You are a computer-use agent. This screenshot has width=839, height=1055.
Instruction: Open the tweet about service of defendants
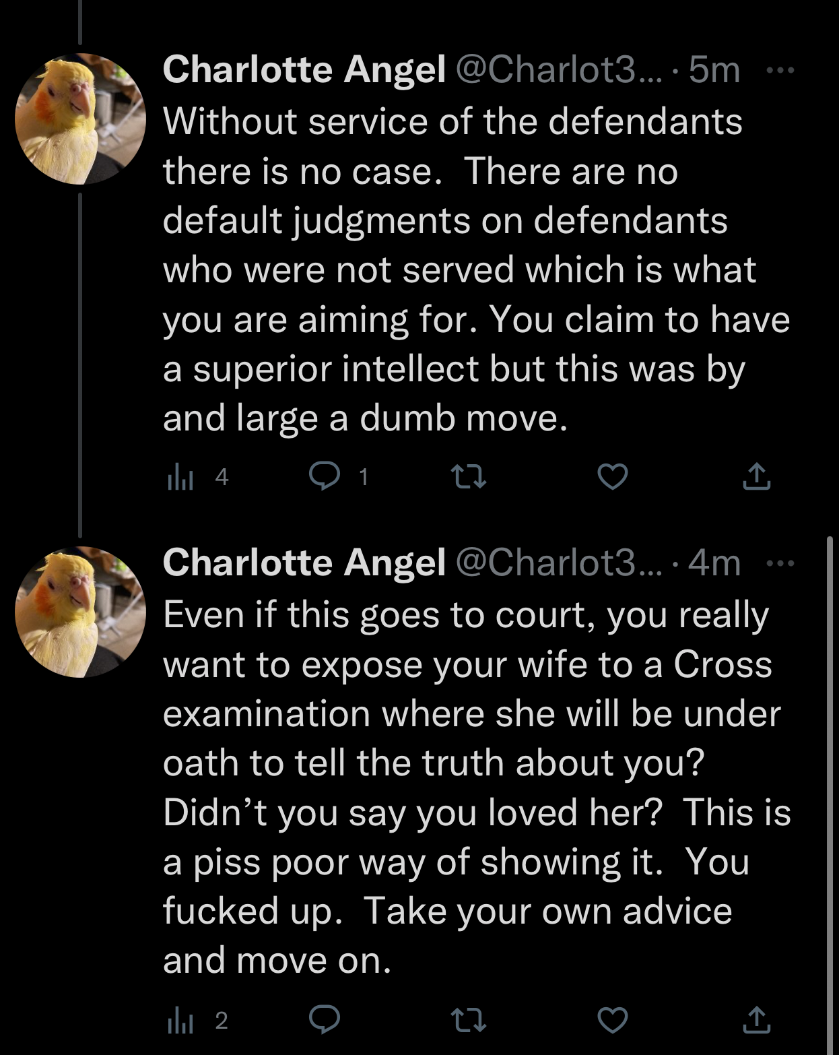pos(476,269)
